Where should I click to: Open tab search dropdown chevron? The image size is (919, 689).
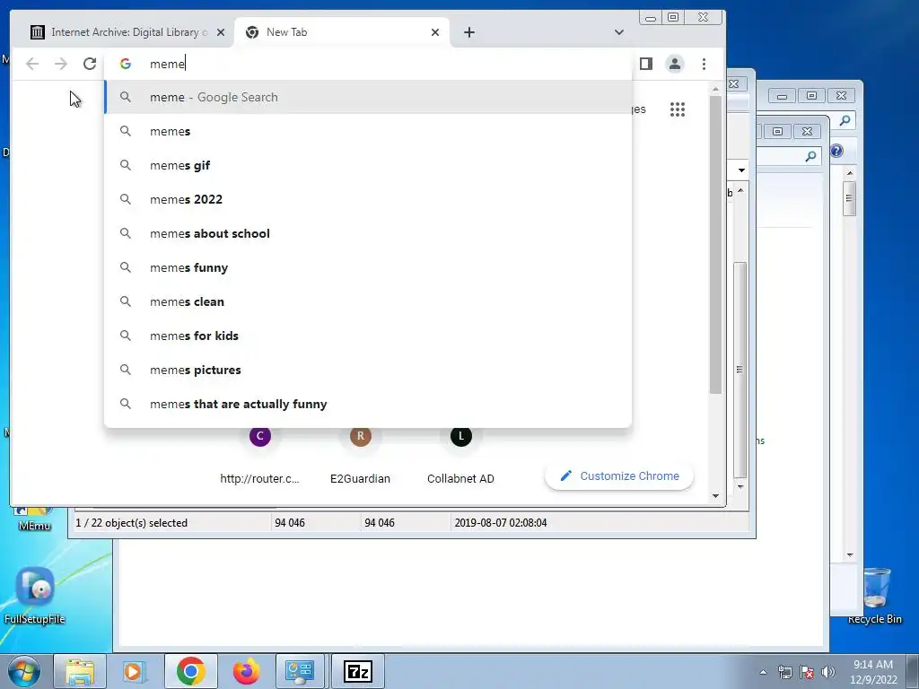619,32
